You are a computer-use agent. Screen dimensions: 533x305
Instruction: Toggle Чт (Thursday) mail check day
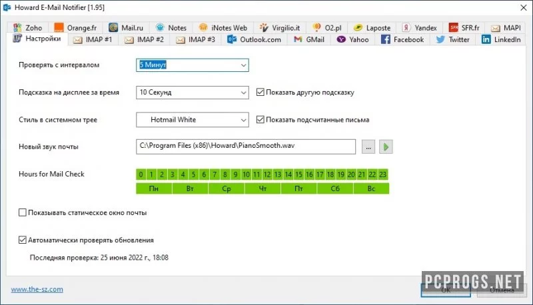point(263,188)
